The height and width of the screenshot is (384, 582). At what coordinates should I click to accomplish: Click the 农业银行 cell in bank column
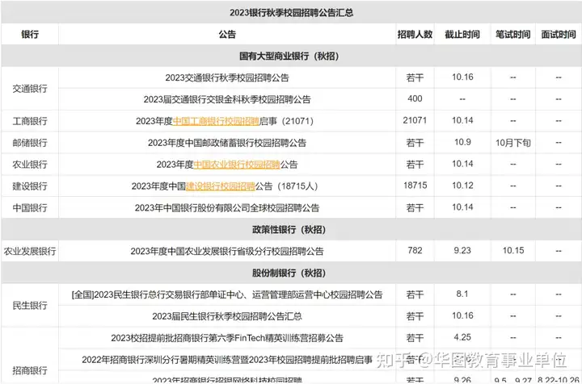coord(30,165)
